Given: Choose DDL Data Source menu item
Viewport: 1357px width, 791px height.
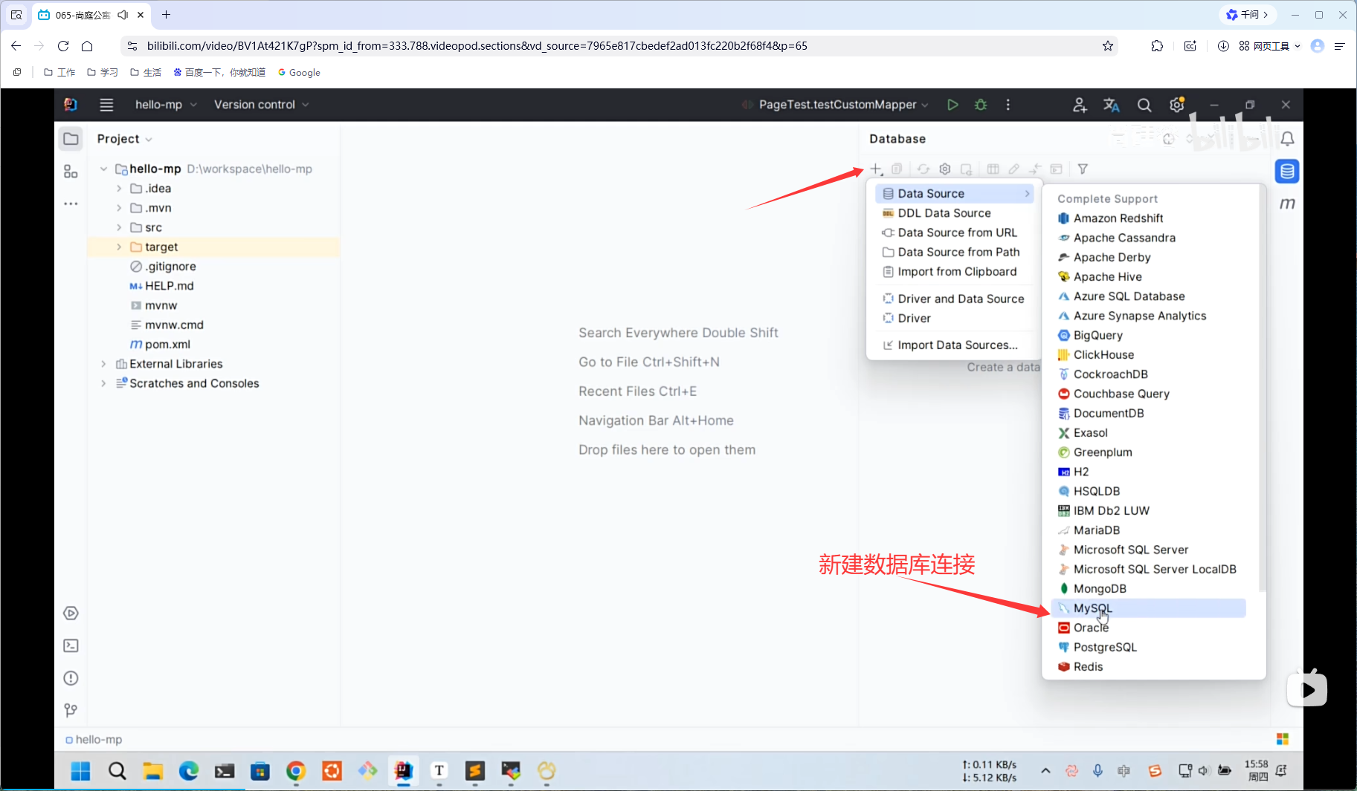Looking at the screenshot, I should (x=954, y=213).
